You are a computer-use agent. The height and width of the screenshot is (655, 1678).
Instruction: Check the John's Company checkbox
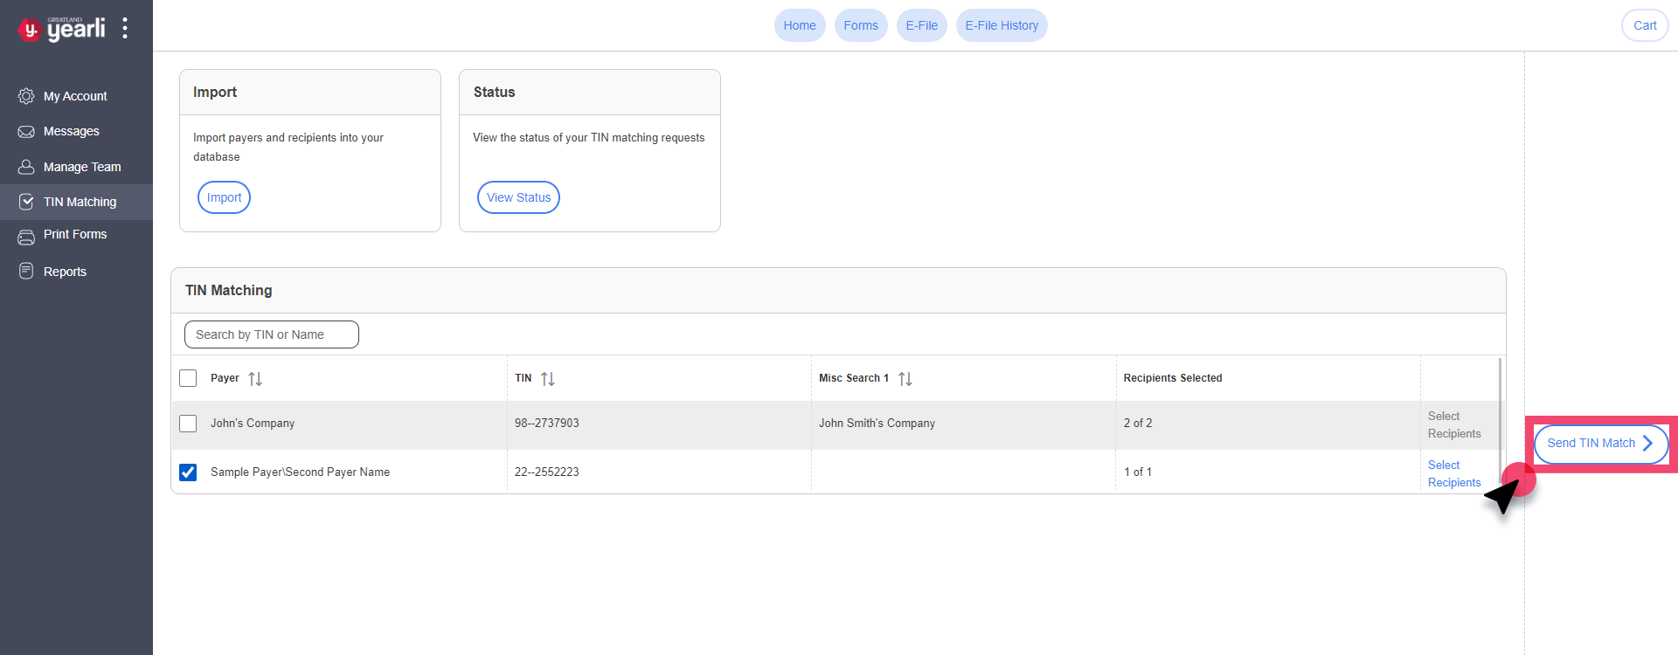(x=188, y=424)
